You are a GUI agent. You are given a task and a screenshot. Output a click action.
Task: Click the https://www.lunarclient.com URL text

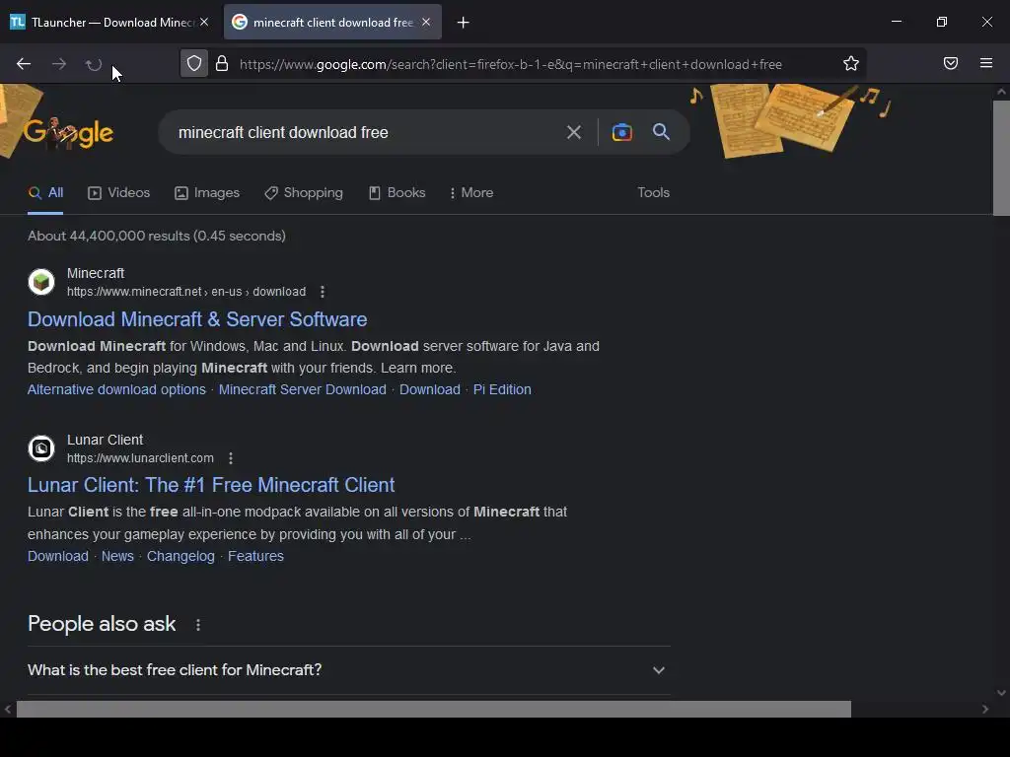140,458
